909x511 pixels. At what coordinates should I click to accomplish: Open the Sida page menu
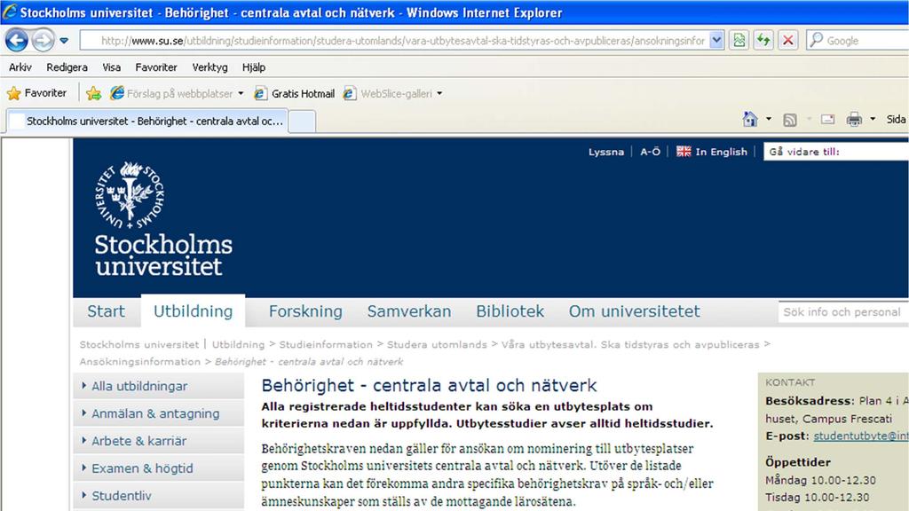point(896,120)
